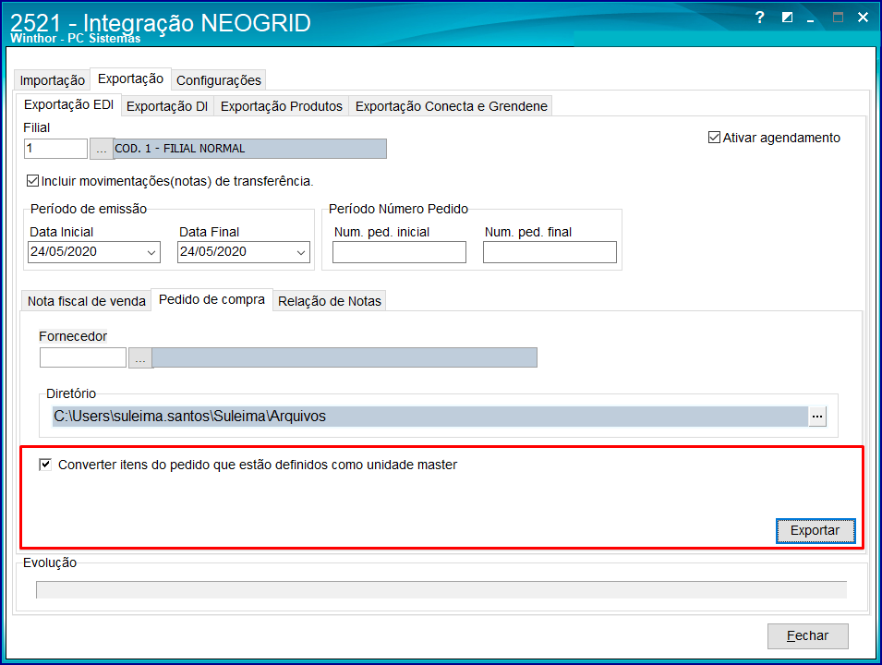Image resolution: width=882 pixels, height=665 pixels.
Task: Click the Fornecedor description display field
Action: click(x=344, y=357)
